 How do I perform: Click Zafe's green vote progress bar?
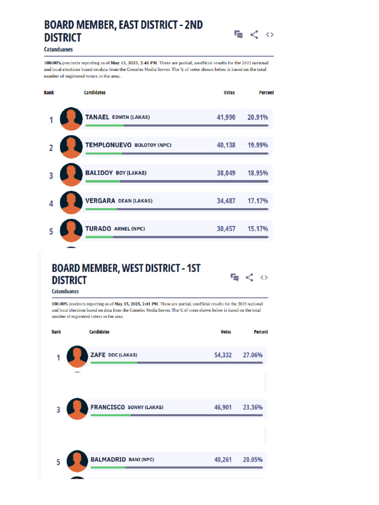tap(114, 362)
